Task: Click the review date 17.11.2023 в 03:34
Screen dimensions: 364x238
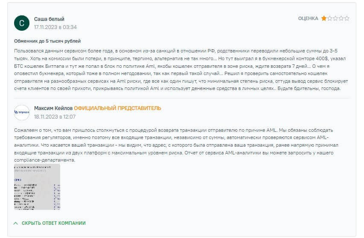Action: pos(55,27)
